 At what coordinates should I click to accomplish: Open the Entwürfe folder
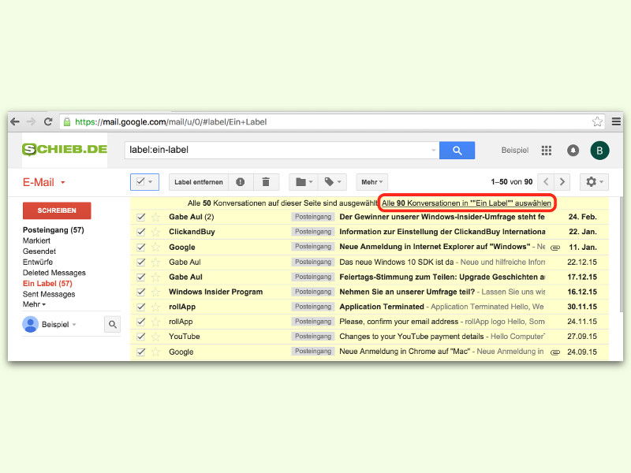click(37, 262)
